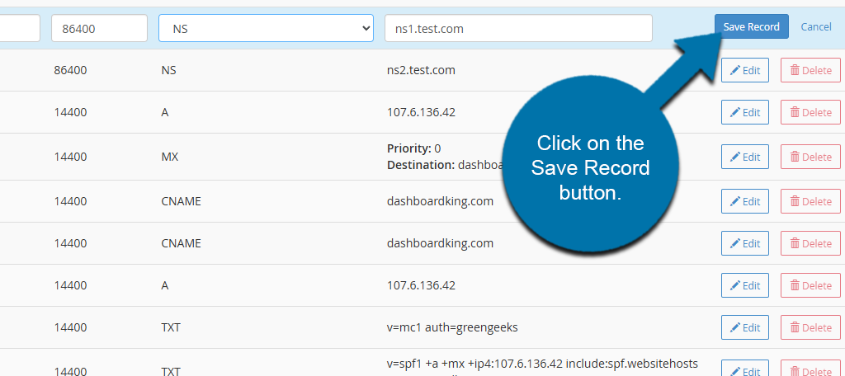
Task: Click the 86400 TTL in the ns2.test.com row
Action: pyautogui.click(x=71, y=70)
